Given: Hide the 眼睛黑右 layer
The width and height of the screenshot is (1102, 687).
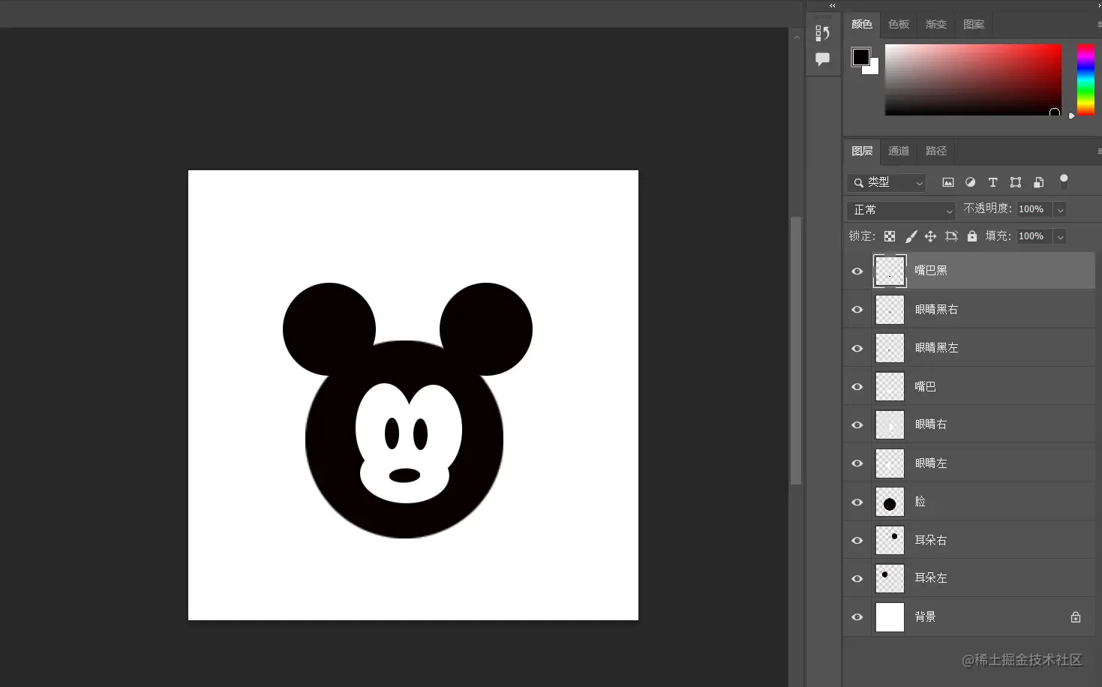Looking at the screenshot, I should click(x=857, y=310).
